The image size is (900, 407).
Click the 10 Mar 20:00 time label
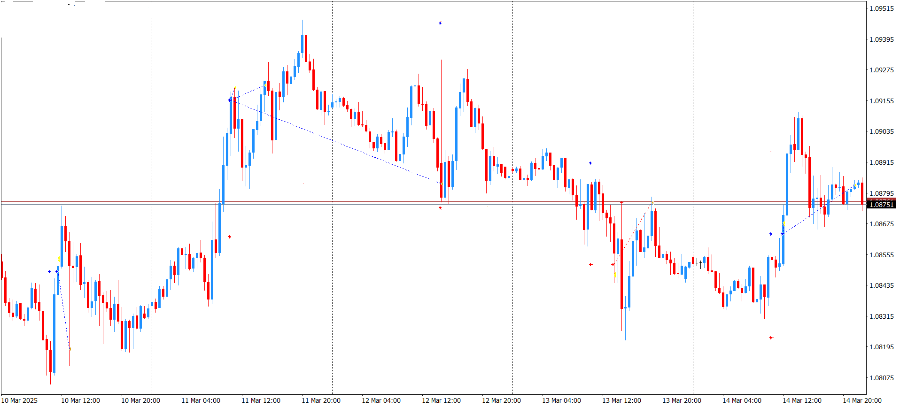141,400
